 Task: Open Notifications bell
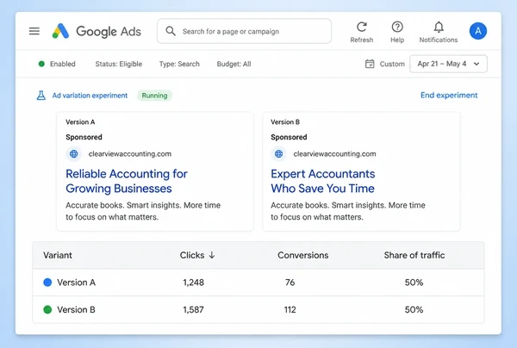point(439,32)
